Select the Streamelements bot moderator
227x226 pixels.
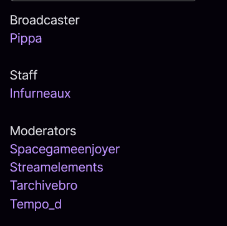coord(56,167)
